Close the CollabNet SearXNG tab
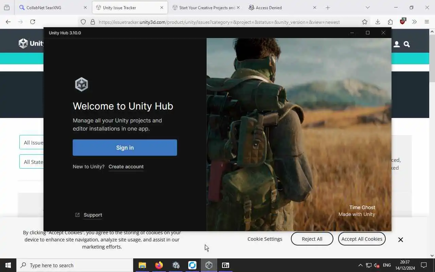435x272 pixels. (85, 7)
